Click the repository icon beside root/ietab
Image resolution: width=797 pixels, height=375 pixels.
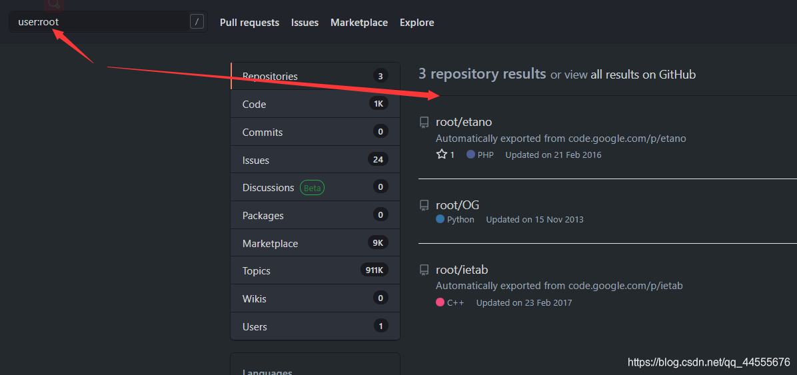(423, 270)
